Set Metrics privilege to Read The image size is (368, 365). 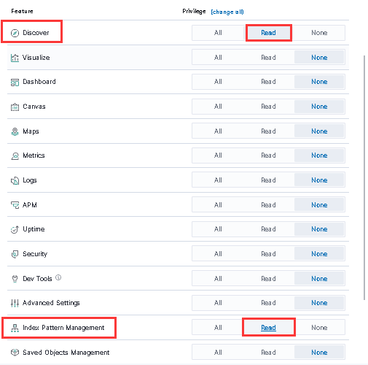click(268, 155)
